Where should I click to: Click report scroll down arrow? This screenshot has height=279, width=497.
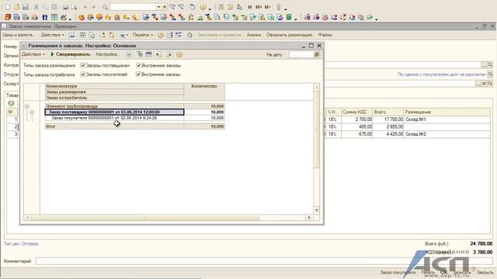[x=316, y=210]
